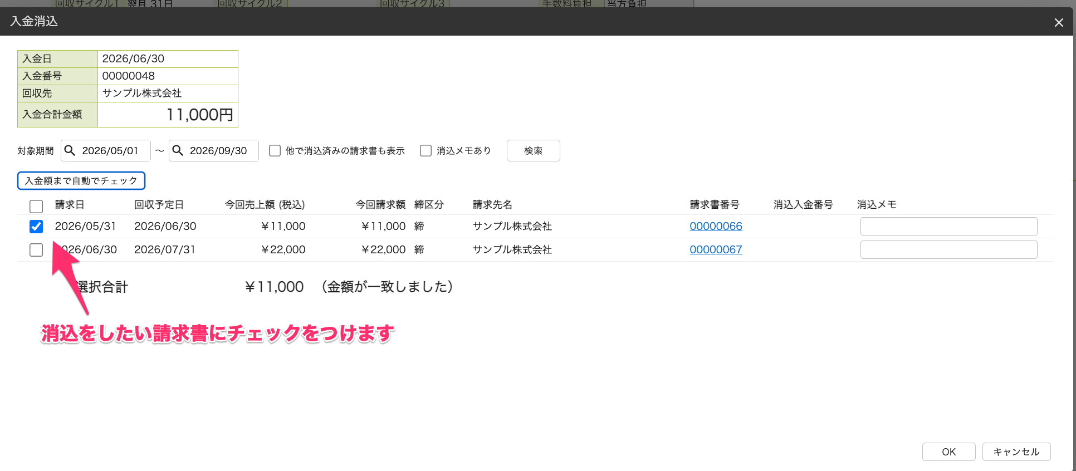This screenshot has width=1076, height=471.
Task: Click the 今回売上額 (税込) column header
Action: 265,204
